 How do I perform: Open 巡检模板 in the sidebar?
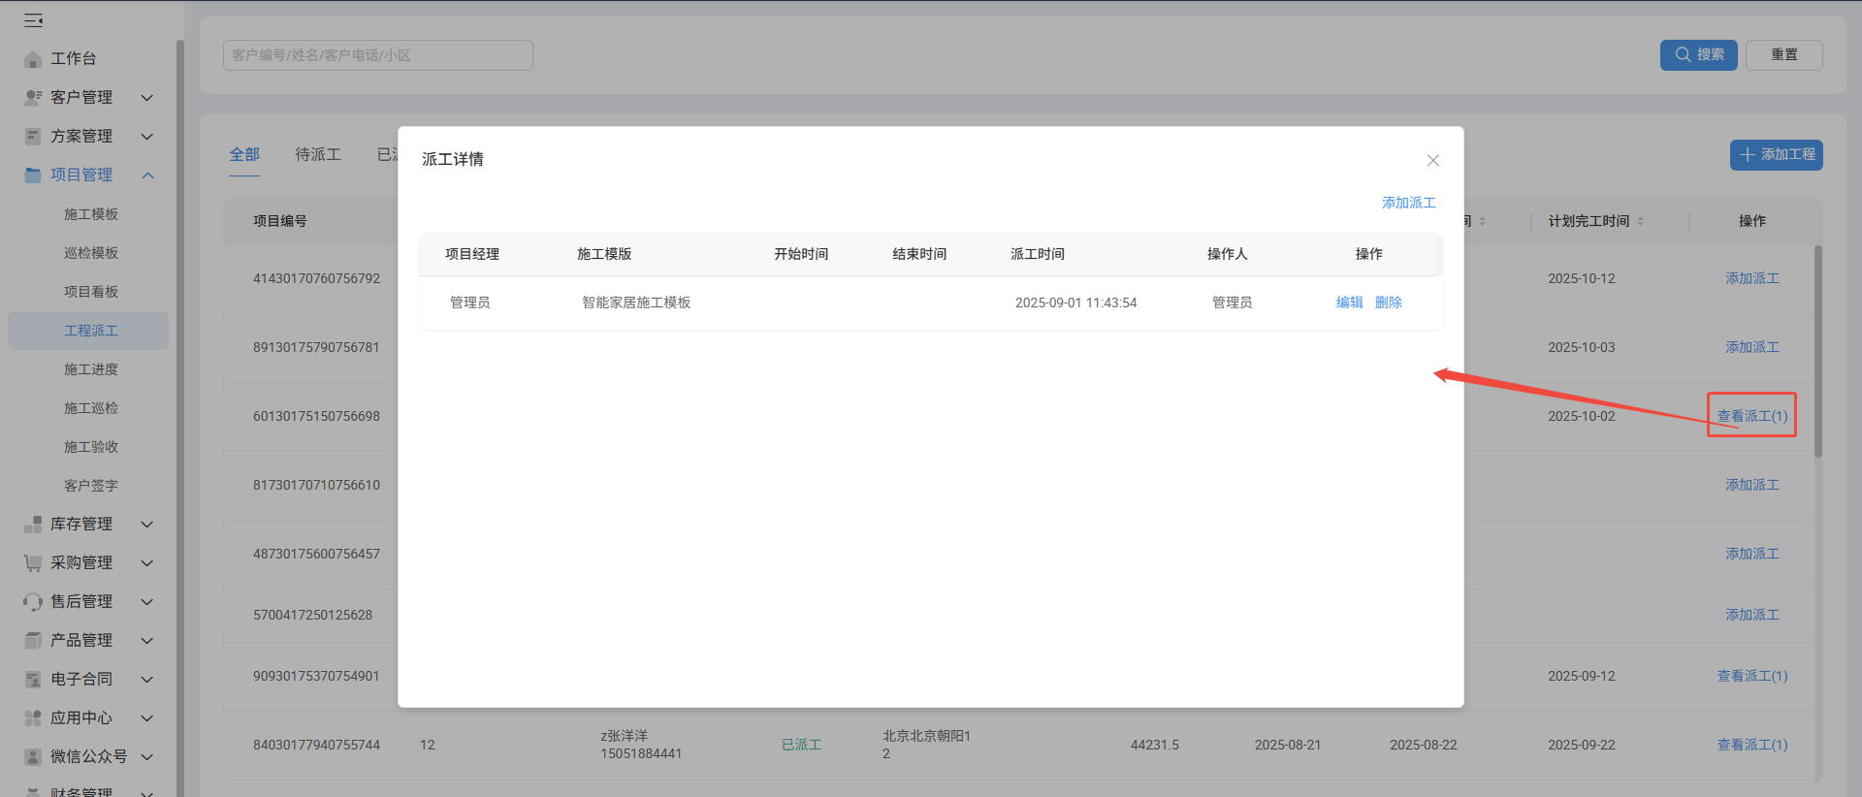pyautogui.click(x=91, y=253)
